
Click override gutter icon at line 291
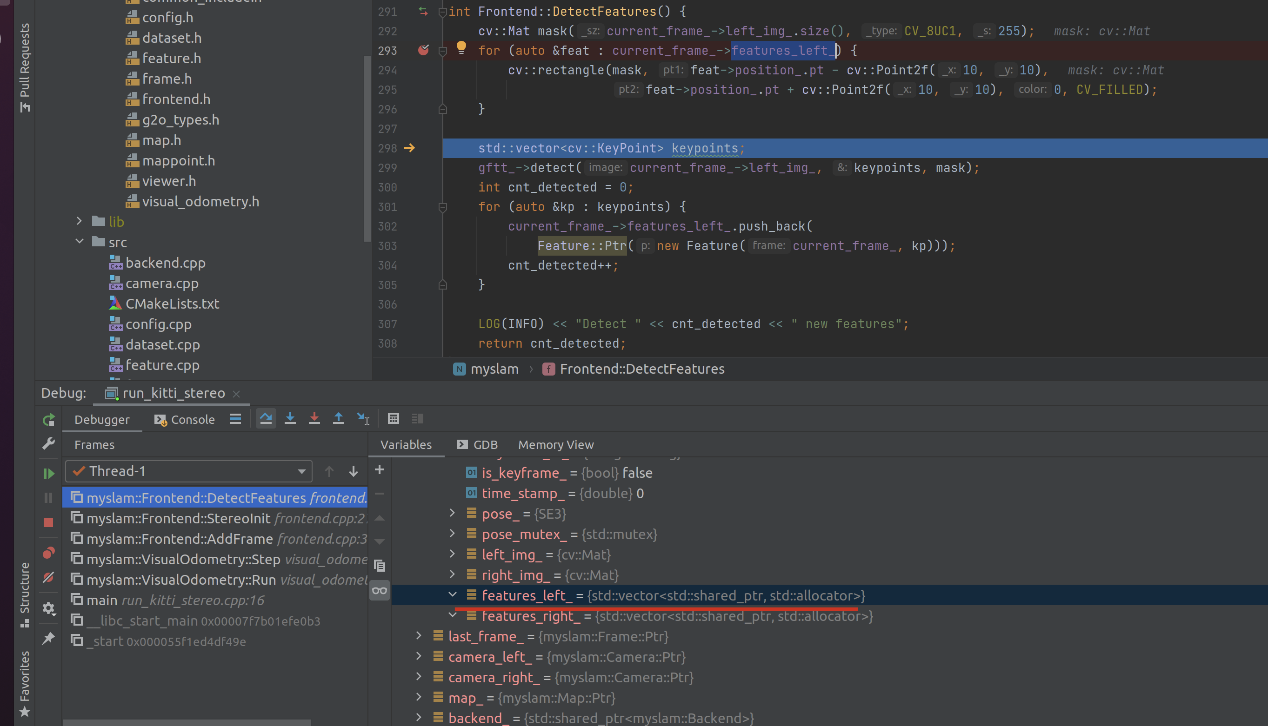pos(423,11)
